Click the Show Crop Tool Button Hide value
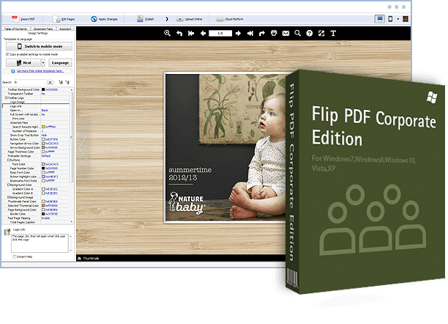448x324 pixels. pyautogui.click(x=44, y=135)
